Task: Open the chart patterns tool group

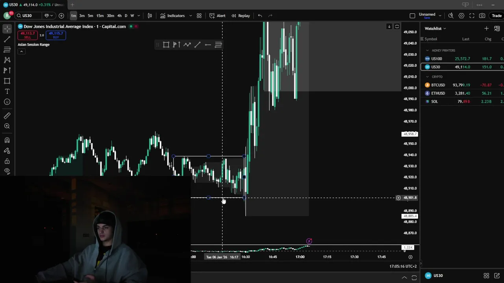Action: pos(7,60)
